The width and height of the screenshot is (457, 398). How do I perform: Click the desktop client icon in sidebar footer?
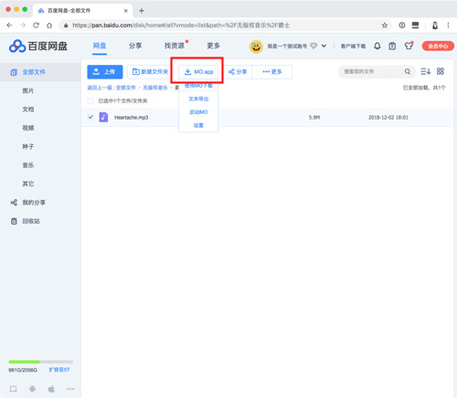[14, 389]
